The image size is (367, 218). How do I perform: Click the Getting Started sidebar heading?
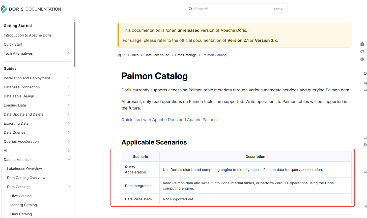point(18,26)
